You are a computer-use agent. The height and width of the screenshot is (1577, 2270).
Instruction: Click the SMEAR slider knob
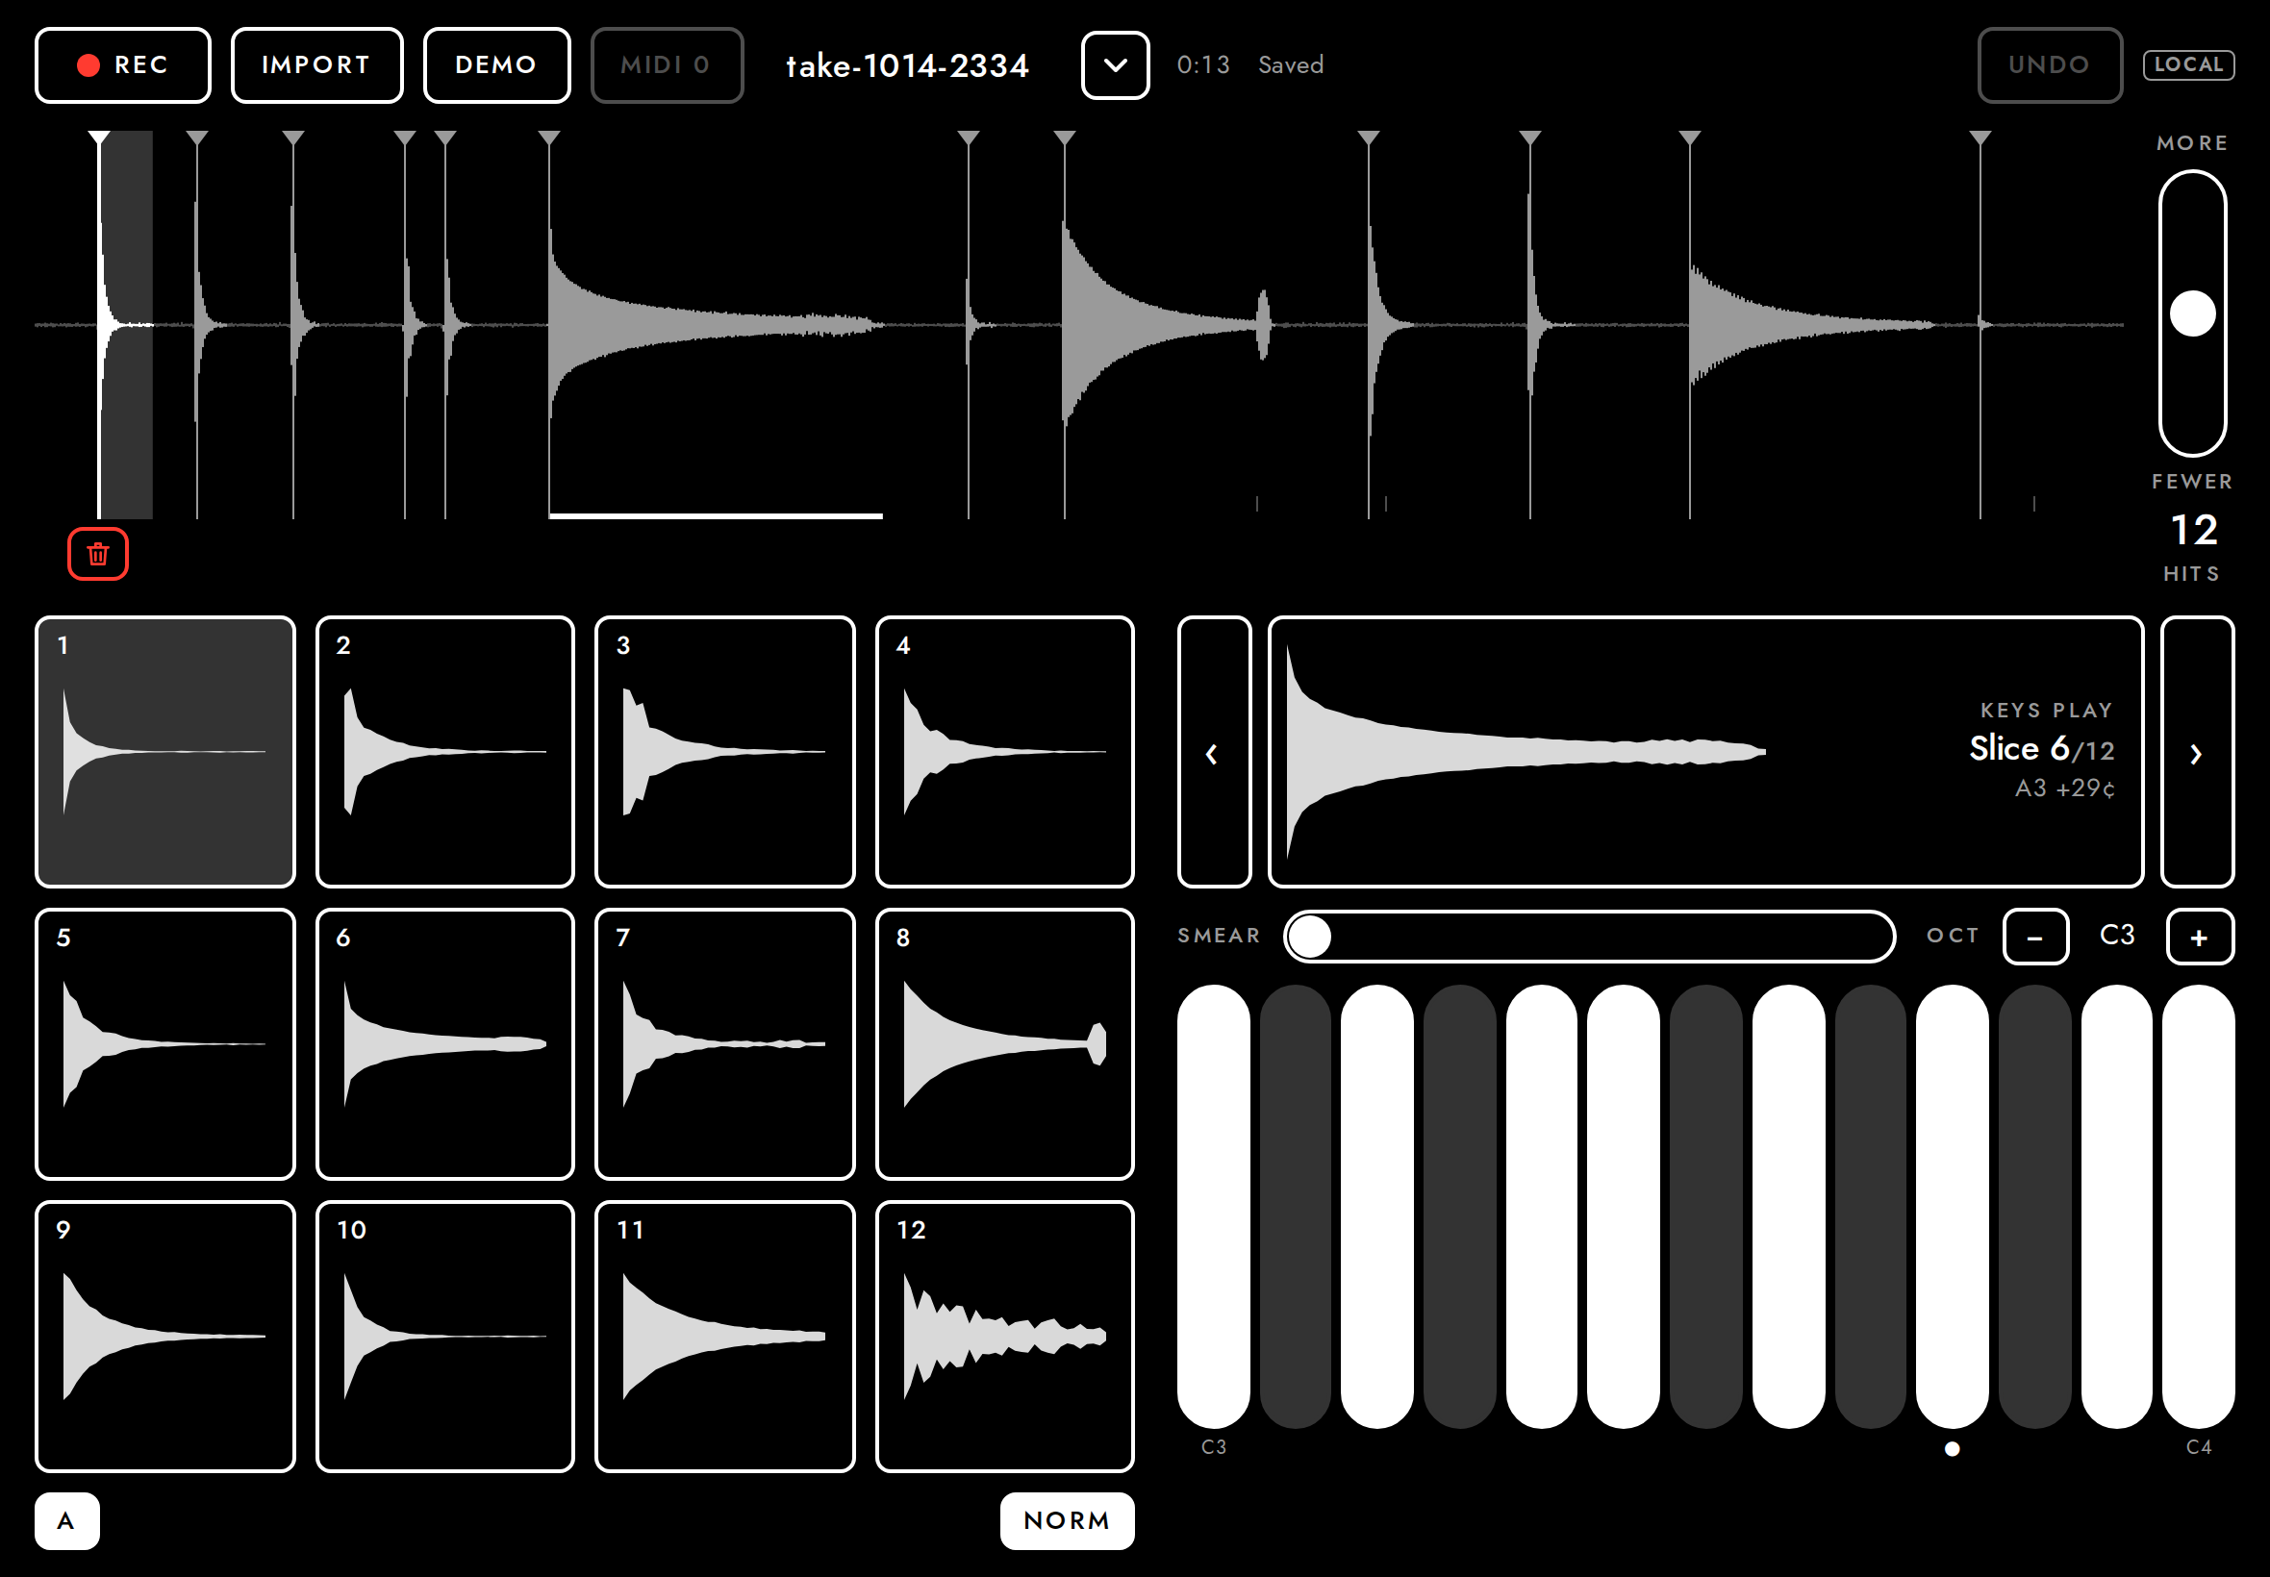click(1310, 936)
